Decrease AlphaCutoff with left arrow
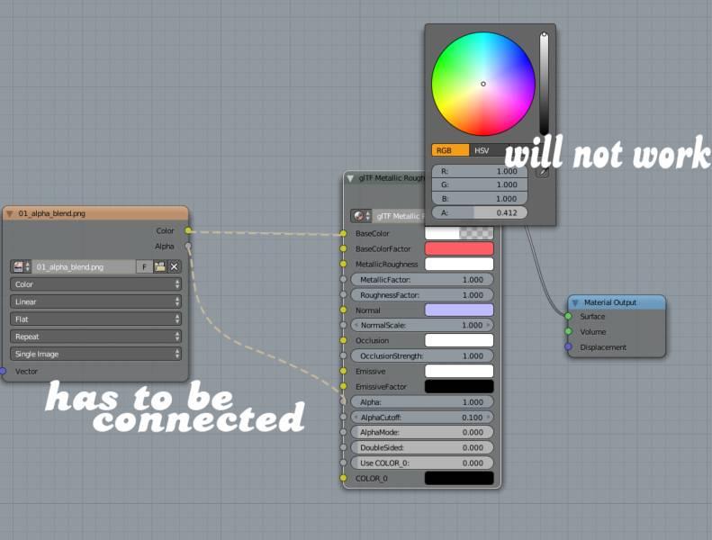Viewport: 712px width, 540px height. coord(356,418)
